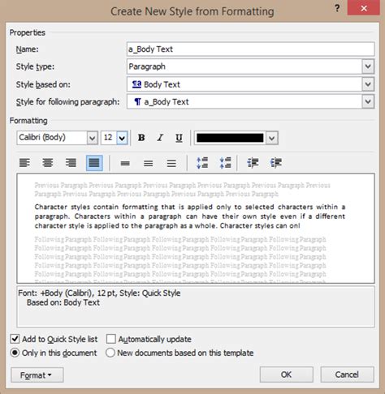Open font size 12 dropdown
This screenshot has height=394, width=385.
pos(122,138)
